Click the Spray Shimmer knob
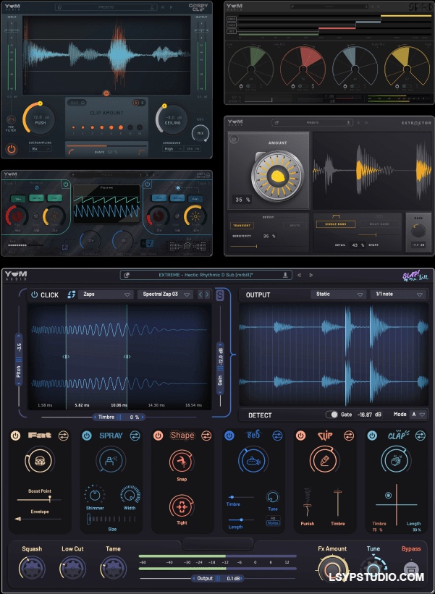This screenshot has height=594, width=435. (95, 494)
